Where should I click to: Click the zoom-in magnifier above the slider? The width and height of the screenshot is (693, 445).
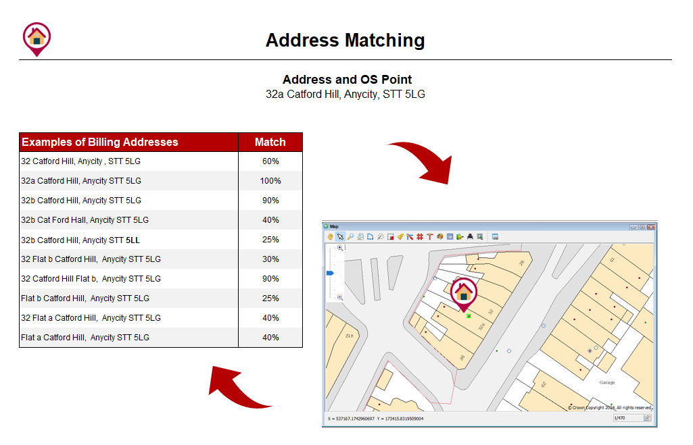click(339, 248)
